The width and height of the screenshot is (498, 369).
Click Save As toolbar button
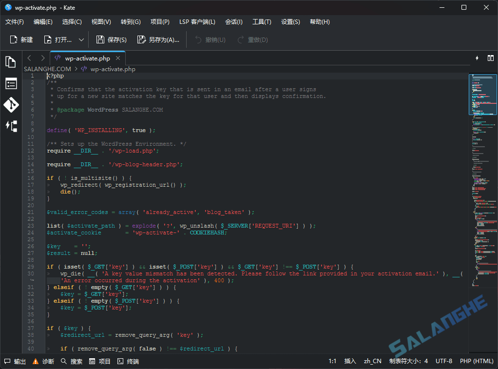pyautogui.click(x=158, y=40)
